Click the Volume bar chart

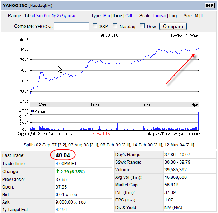click(115, 118)
